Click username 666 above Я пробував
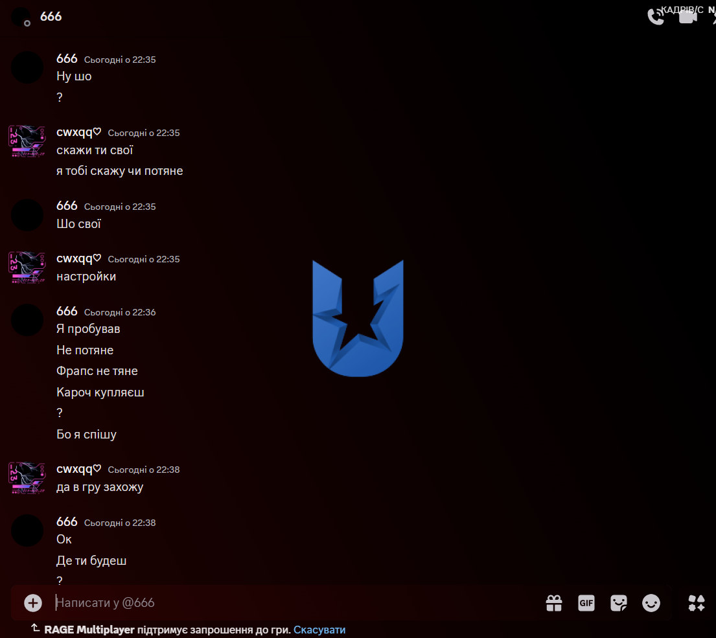Screen dimensions: 716x638 [67, 312]
